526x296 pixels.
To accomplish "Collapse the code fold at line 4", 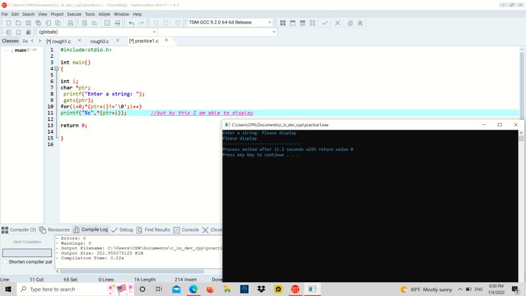I will coord(57,69).
